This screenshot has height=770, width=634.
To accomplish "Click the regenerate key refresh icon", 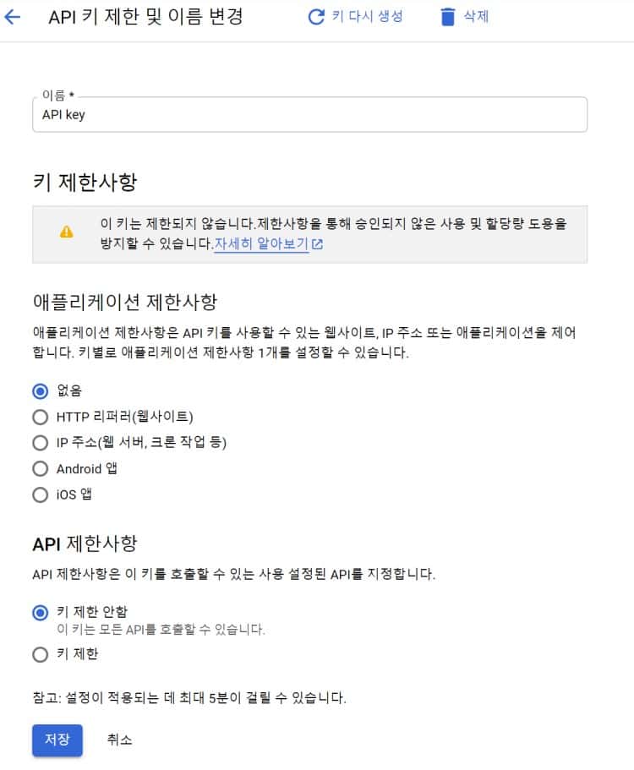I will pos(316,17).
